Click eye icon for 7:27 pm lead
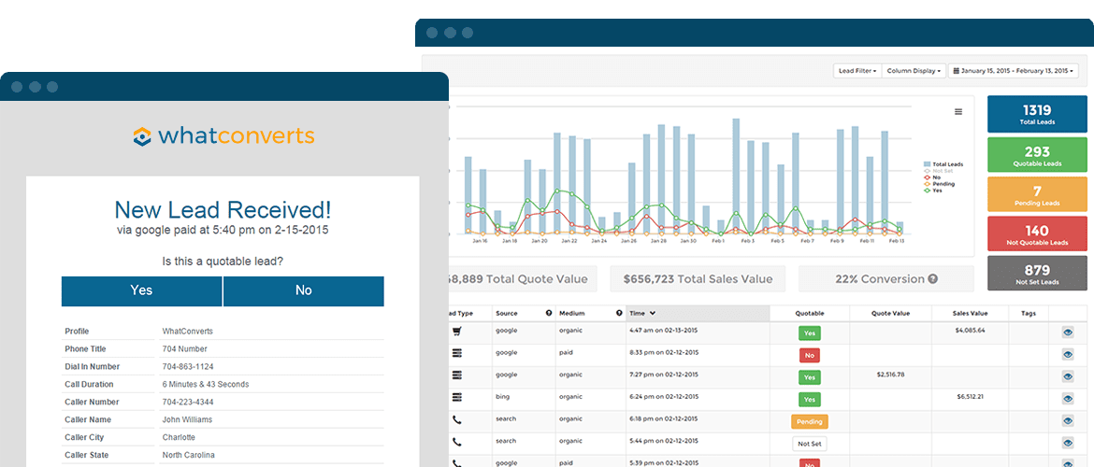 pyautogui.click(x=1068, y=376)
